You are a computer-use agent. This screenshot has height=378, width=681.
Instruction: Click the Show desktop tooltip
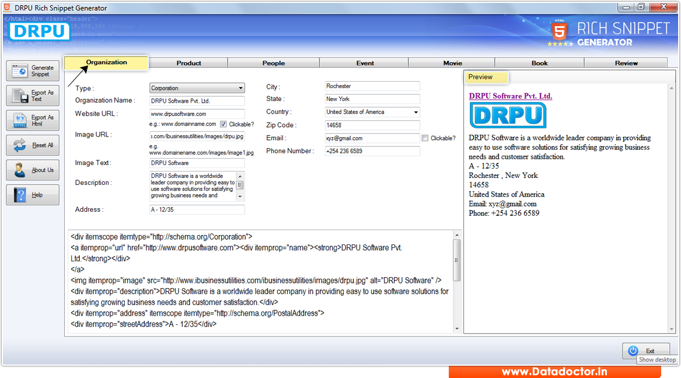(657, 360)
